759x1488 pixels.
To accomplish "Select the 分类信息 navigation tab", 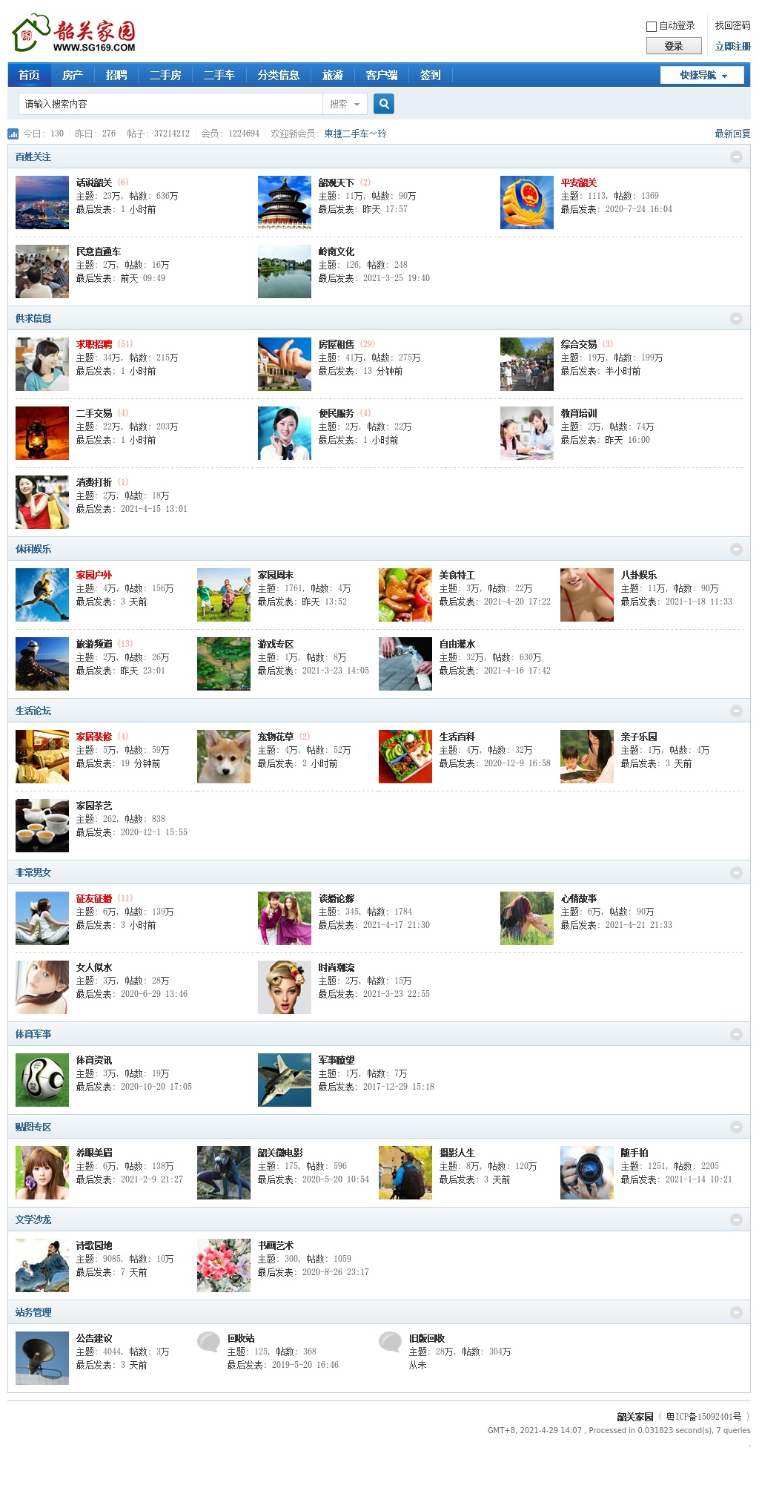I will 278,75.
